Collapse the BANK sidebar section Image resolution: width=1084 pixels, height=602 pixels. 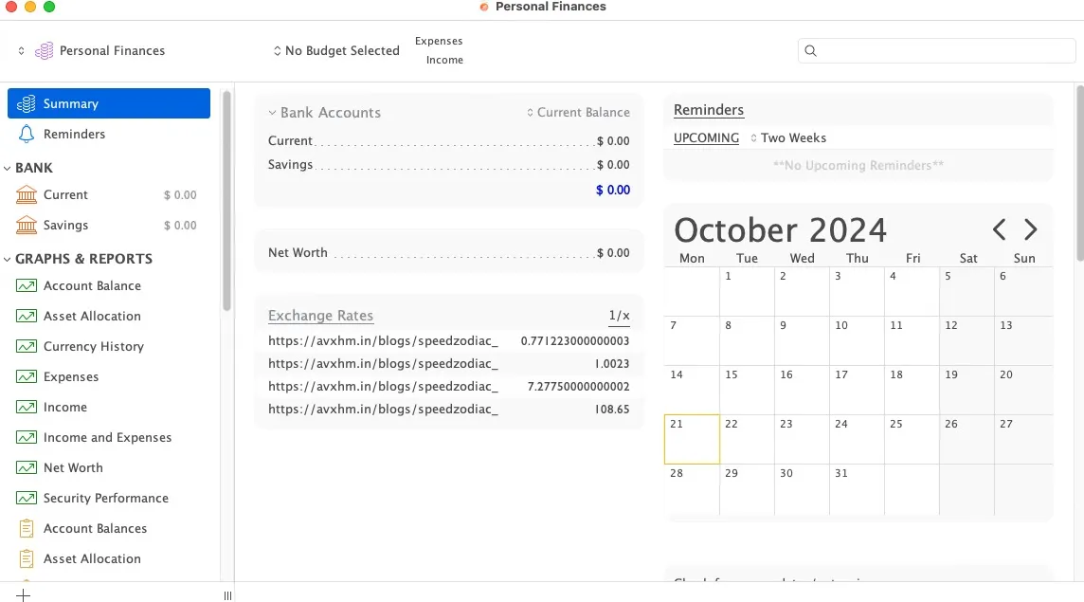[x=8, y=168]
